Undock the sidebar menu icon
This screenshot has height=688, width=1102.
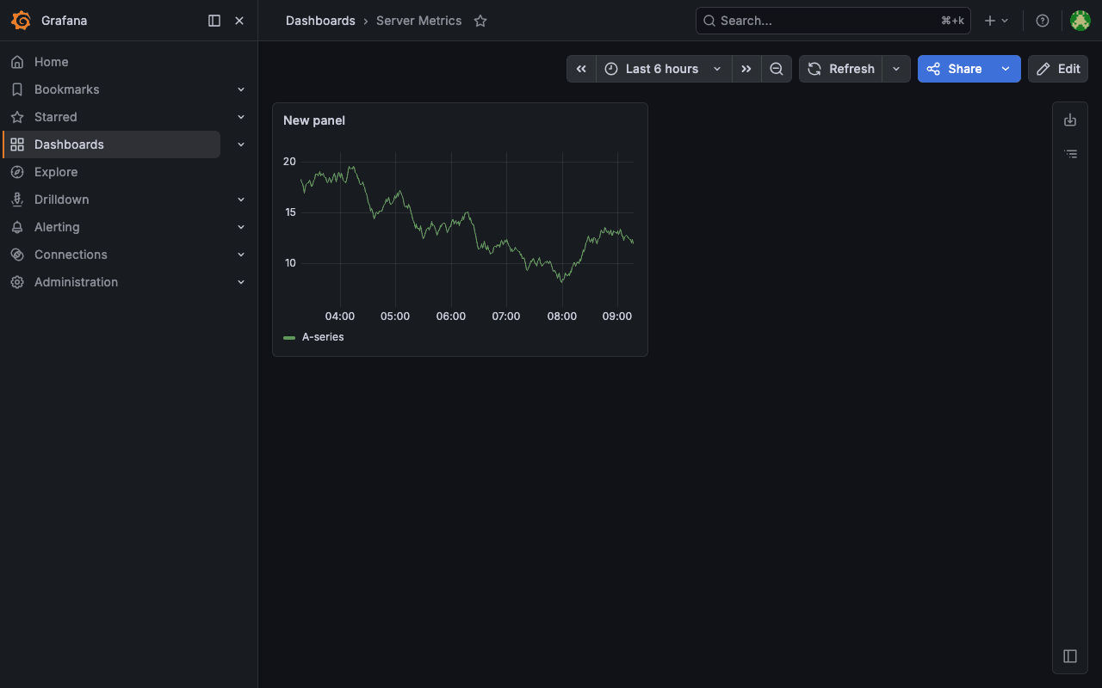click(x=214, y=21)
